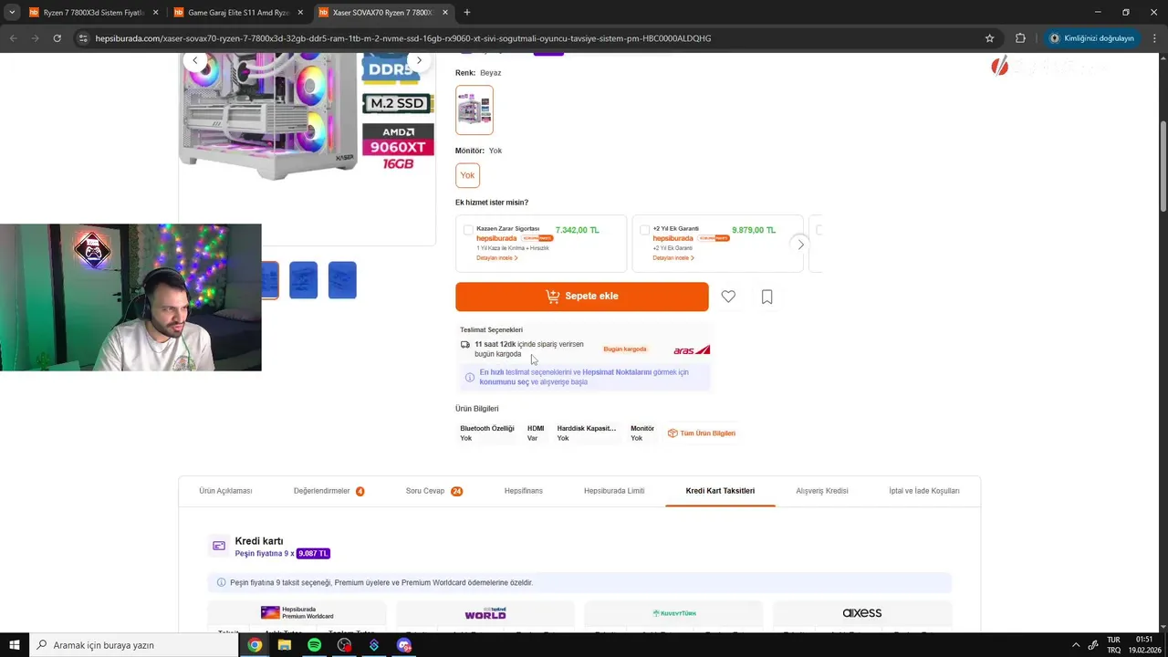
Task: Click the TUR TRQ keyboard language indicator
Action: [1114, 645]
